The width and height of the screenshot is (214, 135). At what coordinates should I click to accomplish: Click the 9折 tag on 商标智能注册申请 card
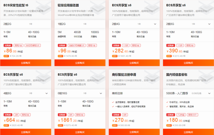click(125, 115)
